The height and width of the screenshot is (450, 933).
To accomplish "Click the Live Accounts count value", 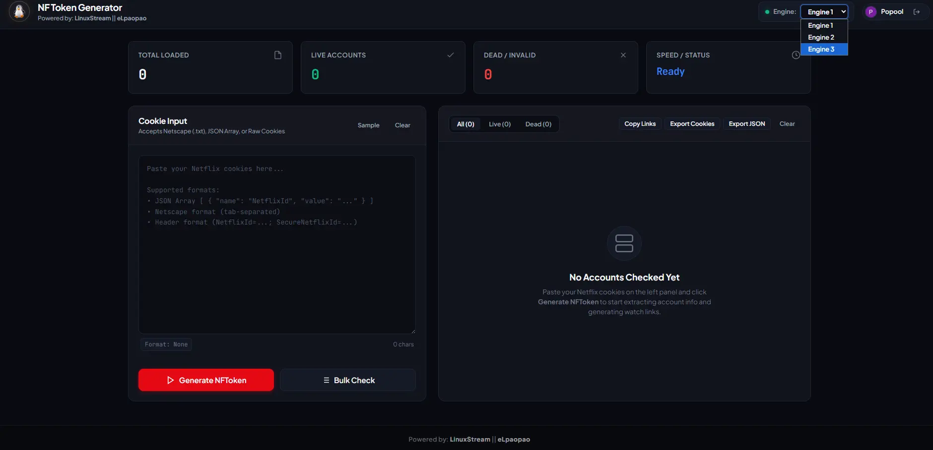I will (x=315, y=74).
